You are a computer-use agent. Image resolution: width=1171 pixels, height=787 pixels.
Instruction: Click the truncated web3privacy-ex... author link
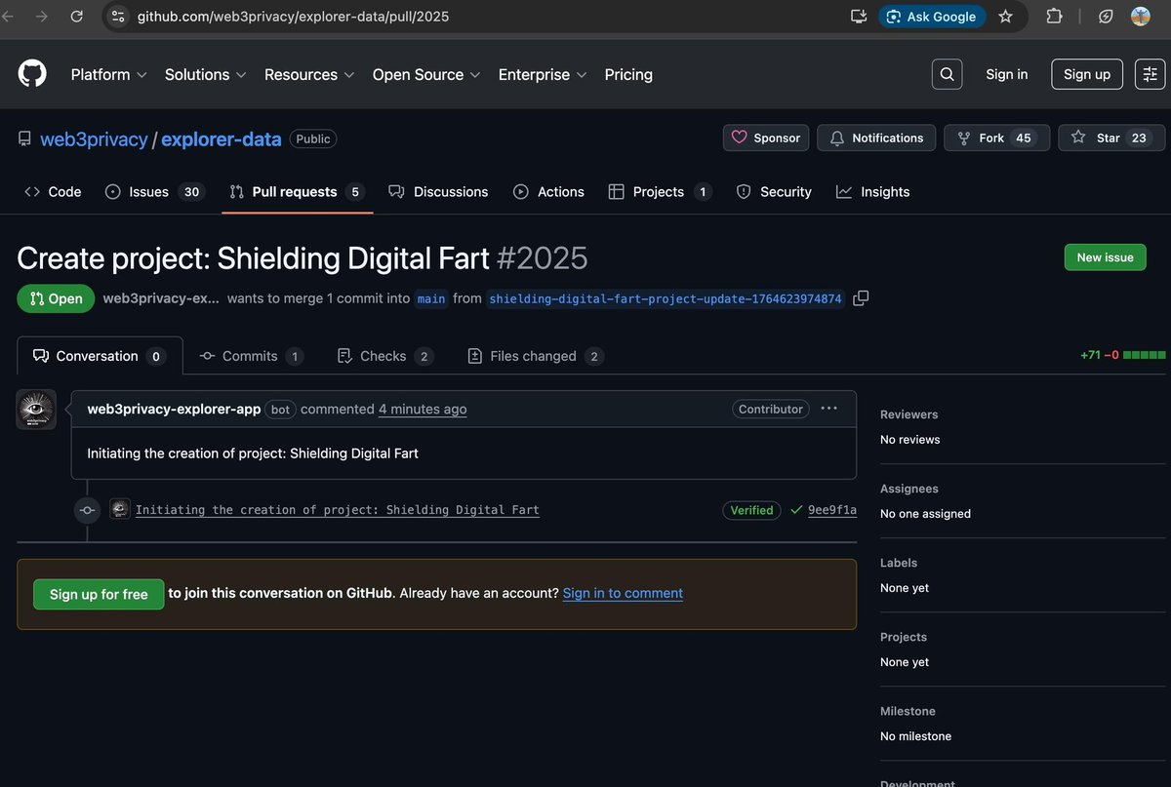(161, 298)
